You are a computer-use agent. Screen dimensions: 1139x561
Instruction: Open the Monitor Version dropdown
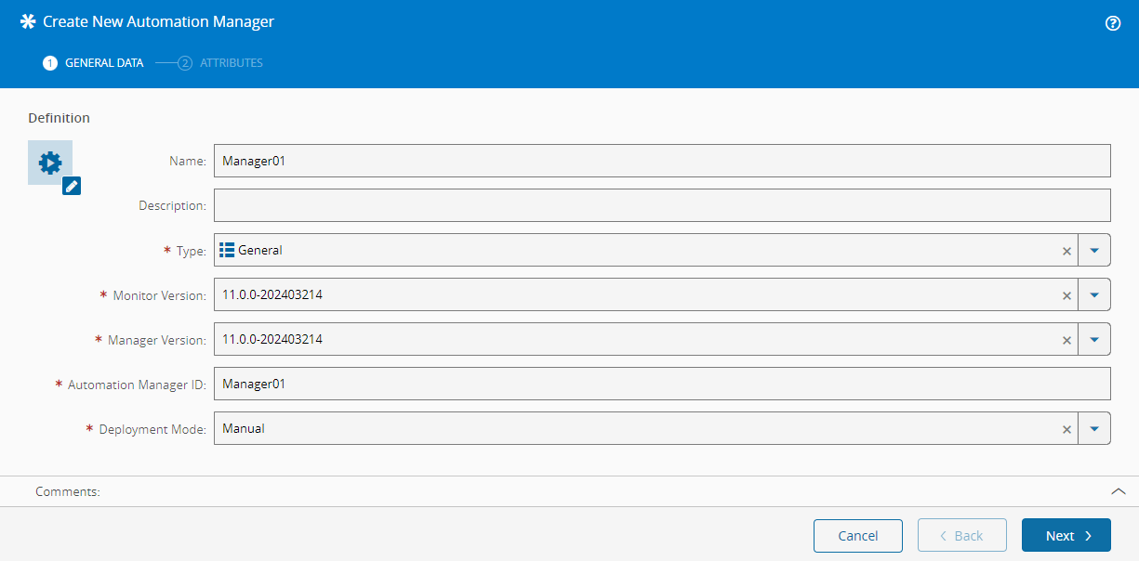click(x=1094, y=295)
